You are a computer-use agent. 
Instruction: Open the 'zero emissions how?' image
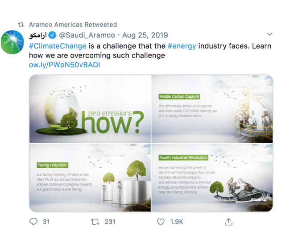point(90,108)
